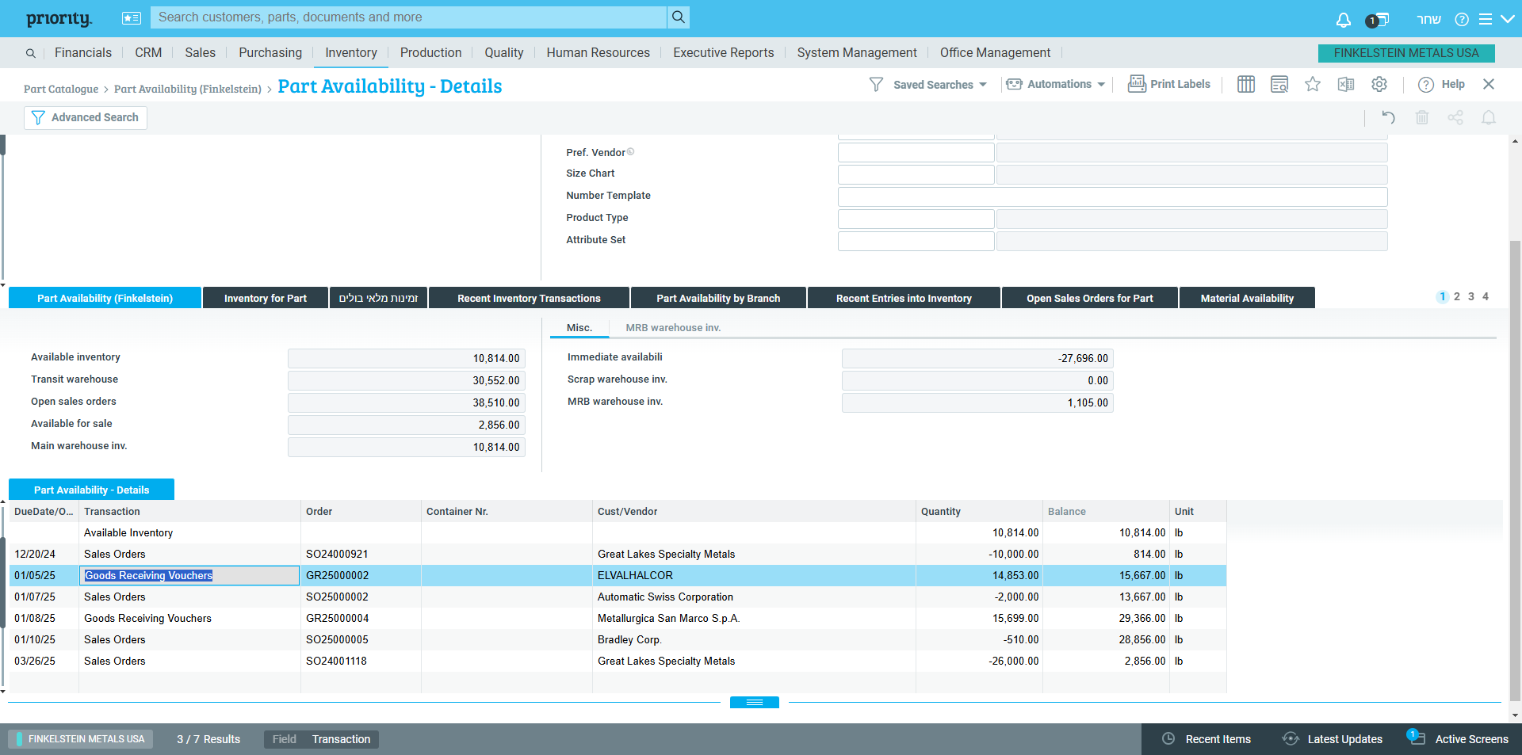Click the horizontal splitter handle below table
1522x755 pixels.
pyautogui.click(x=754, y=702)
